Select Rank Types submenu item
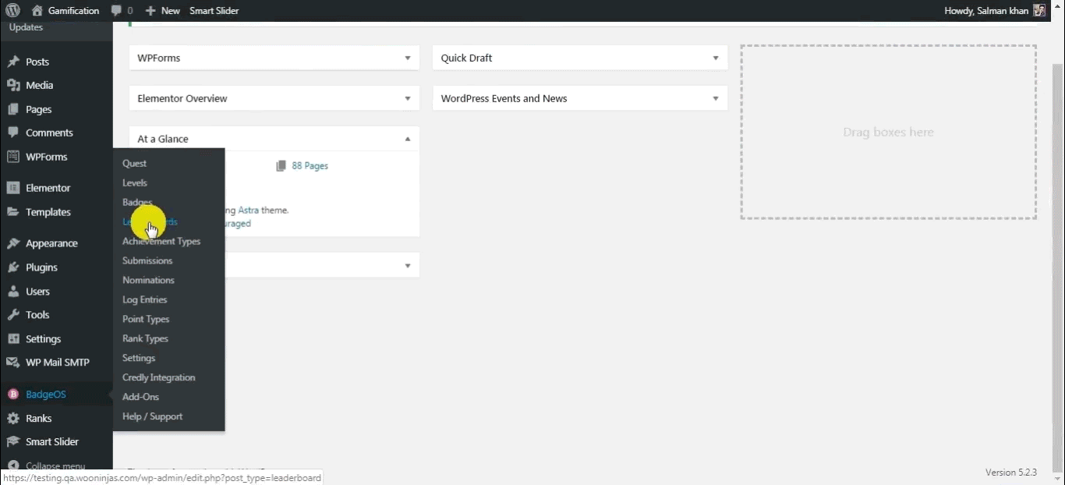The width and height of the screenshot is (1065, 485). pos(145,338)
